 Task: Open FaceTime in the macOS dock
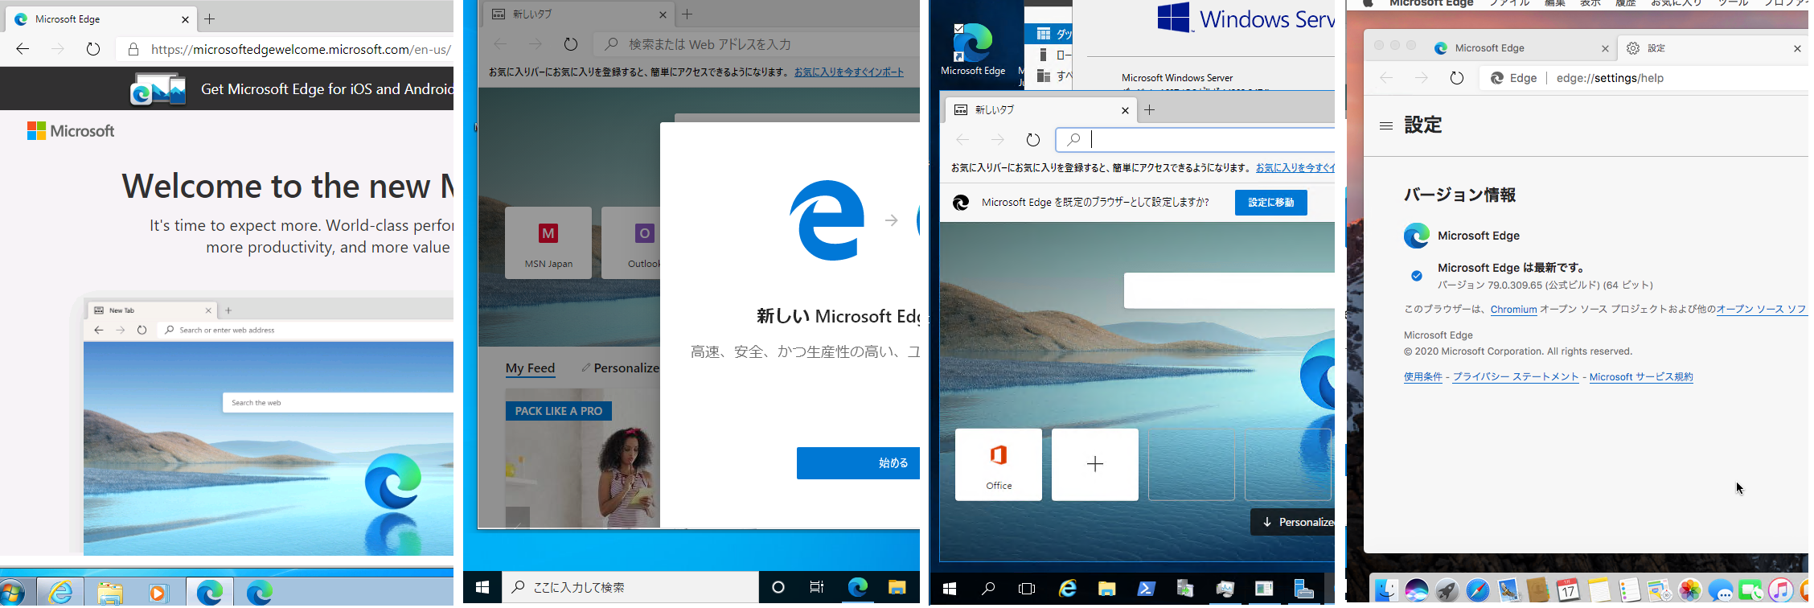click(1750, 591)
